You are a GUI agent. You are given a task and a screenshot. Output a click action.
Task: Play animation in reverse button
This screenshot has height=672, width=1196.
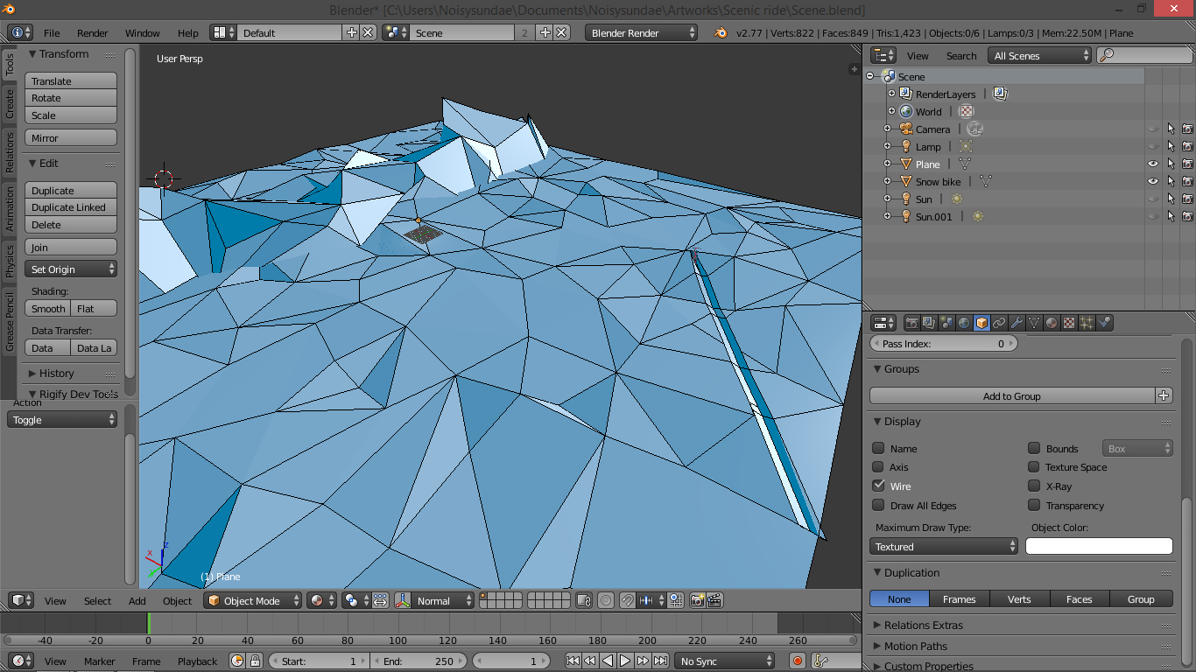point(608,661)
